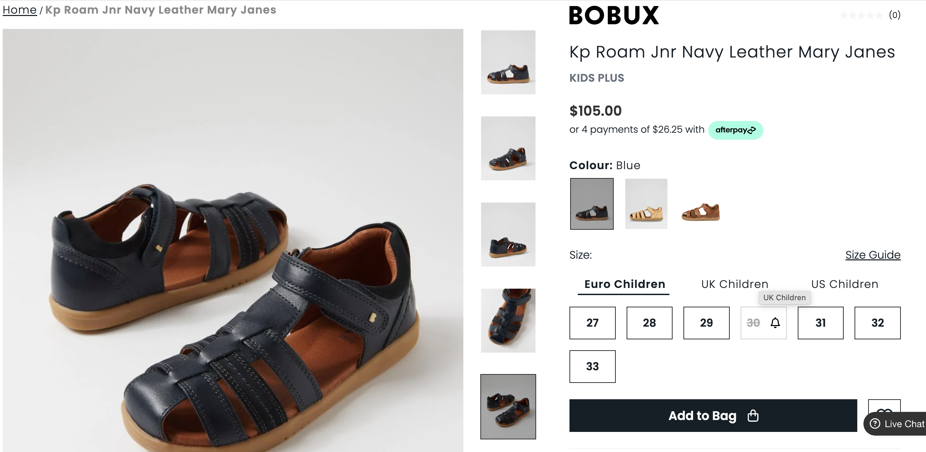
Task: Open the Size Guide link
Action: [x=873, y=255]
